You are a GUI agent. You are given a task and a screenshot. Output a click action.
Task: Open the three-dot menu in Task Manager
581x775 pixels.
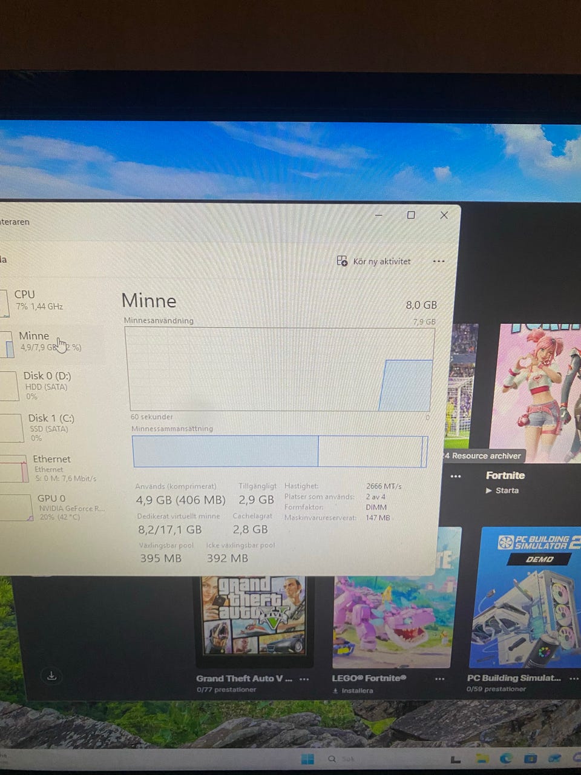(x=439, y=262)
